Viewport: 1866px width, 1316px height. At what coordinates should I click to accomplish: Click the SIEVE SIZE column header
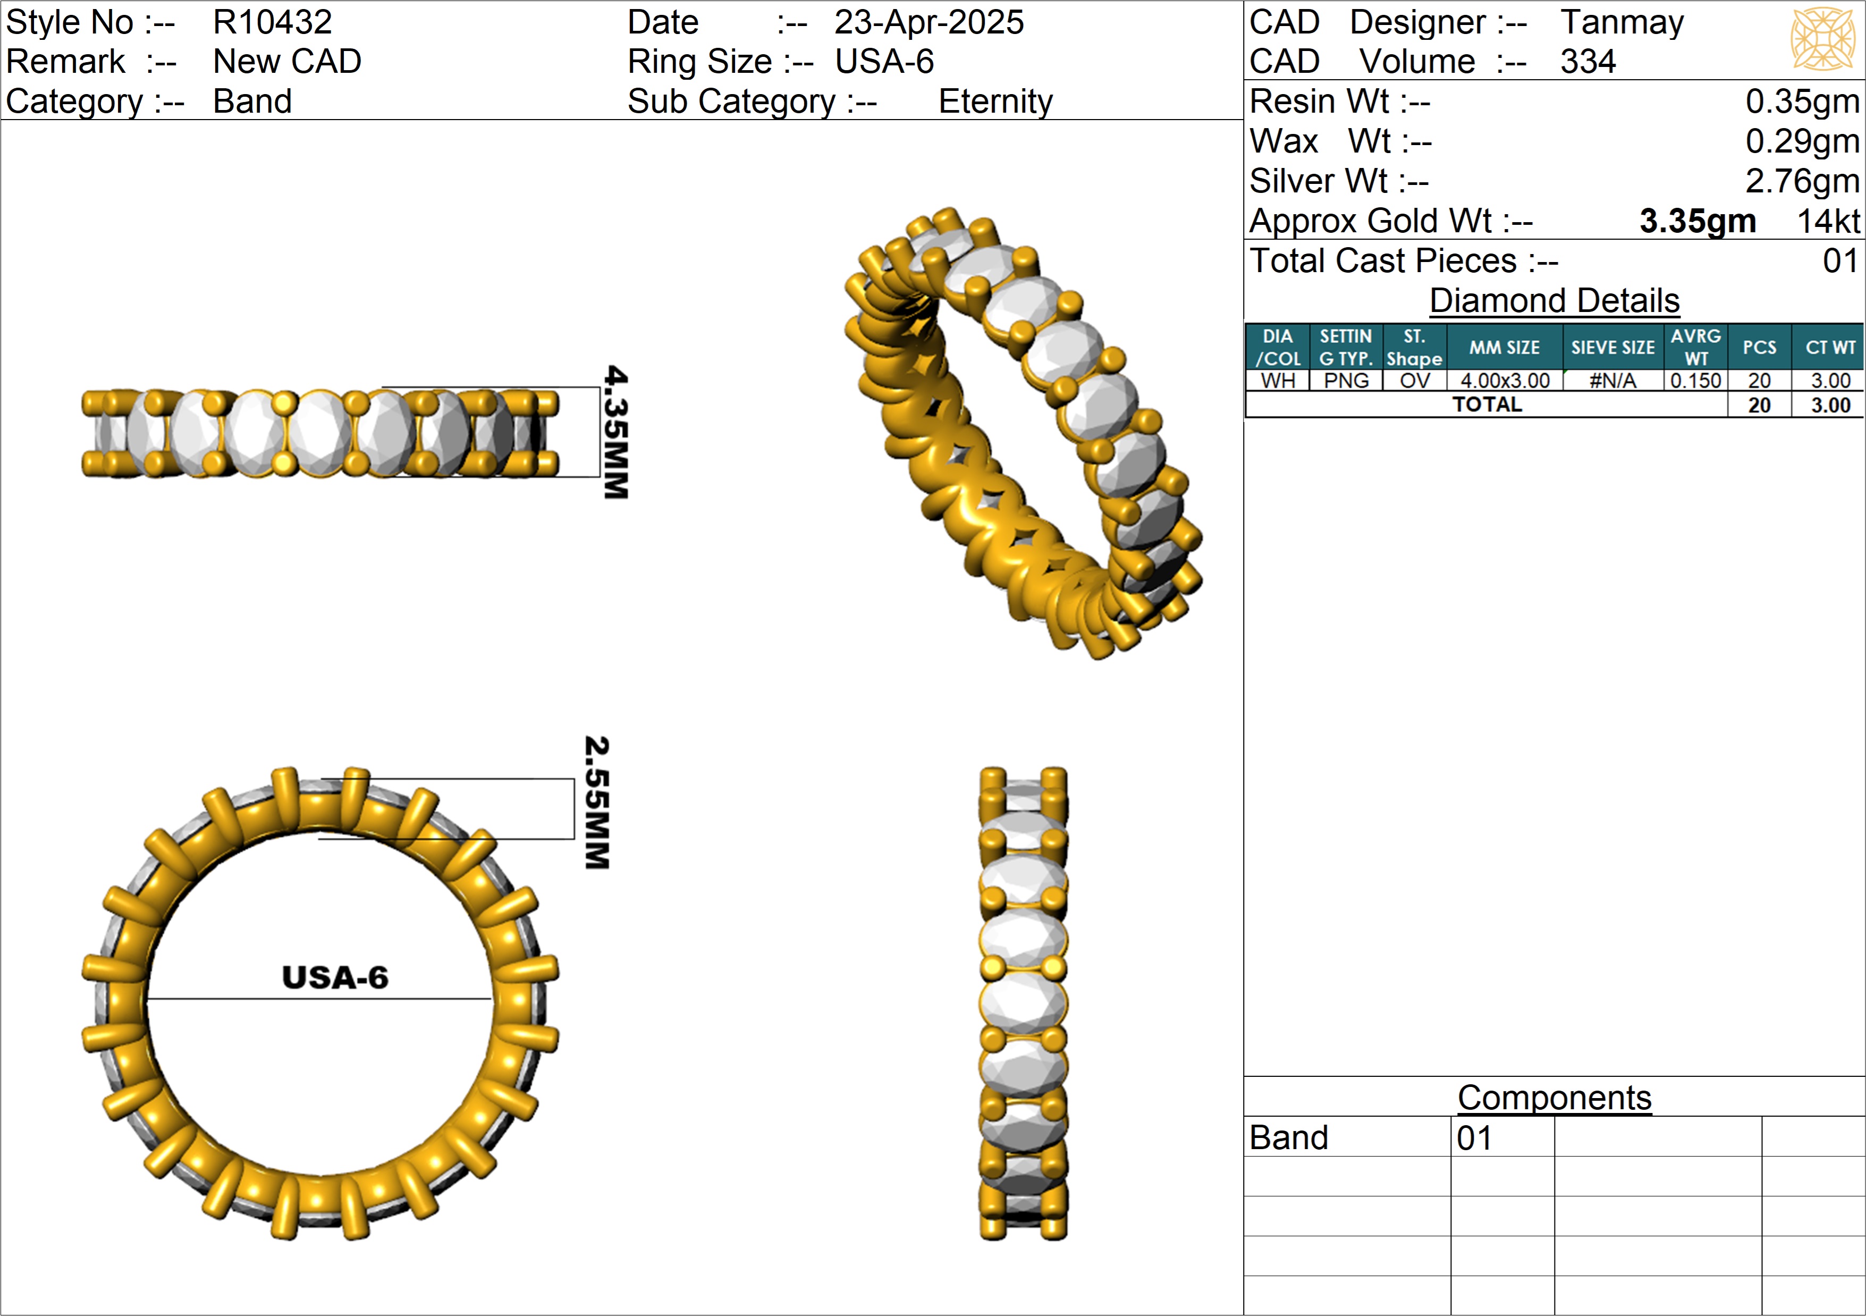tap(1612, 347)
